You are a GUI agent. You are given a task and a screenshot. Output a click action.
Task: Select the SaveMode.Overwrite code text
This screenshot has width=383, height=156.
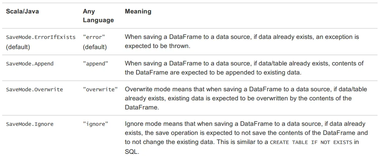[34, 89]
